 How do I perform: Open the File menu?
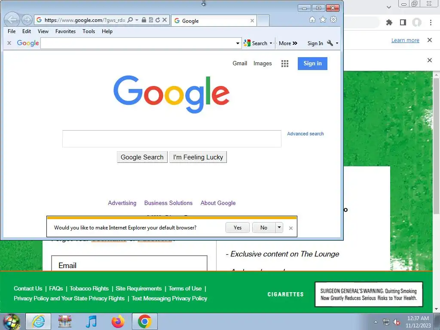[x=12, y=31]
